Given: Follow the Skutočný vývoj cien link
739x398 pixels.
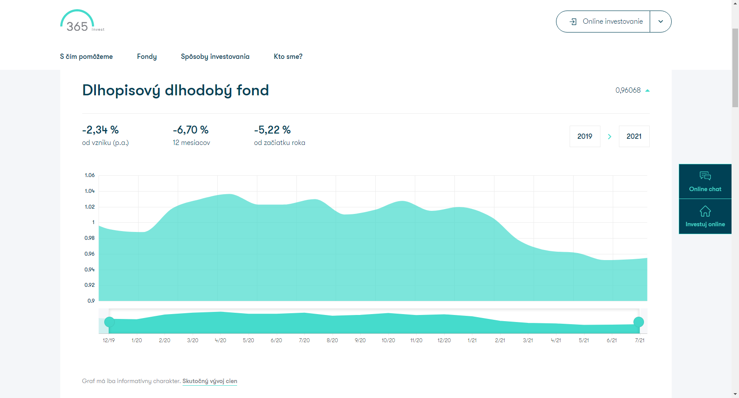Looking at the screenshot, I should click(210, 381).
